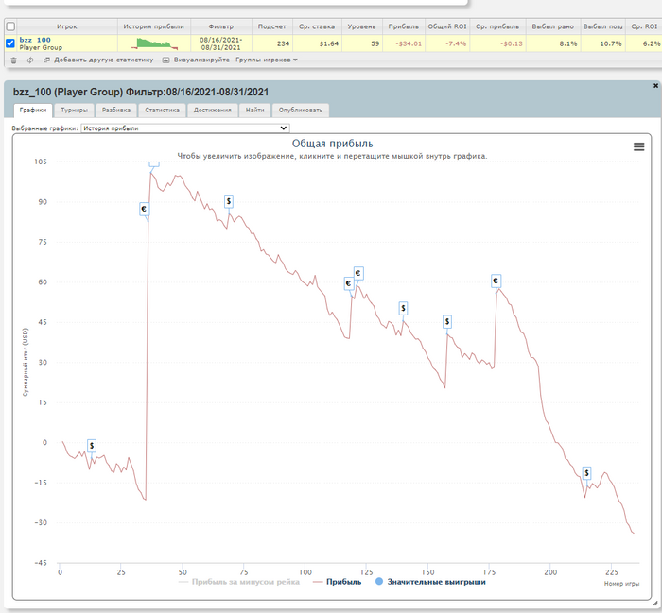Sort by the Ср. прибыль column header
The width and height of the screenshot is (662, 613).
pos(497,26)
